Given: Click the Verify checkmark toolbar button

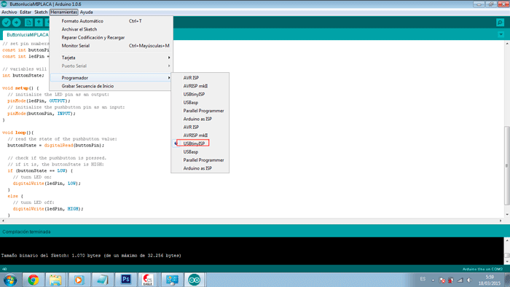Looking at the screenshot, I should coord(7,23).
